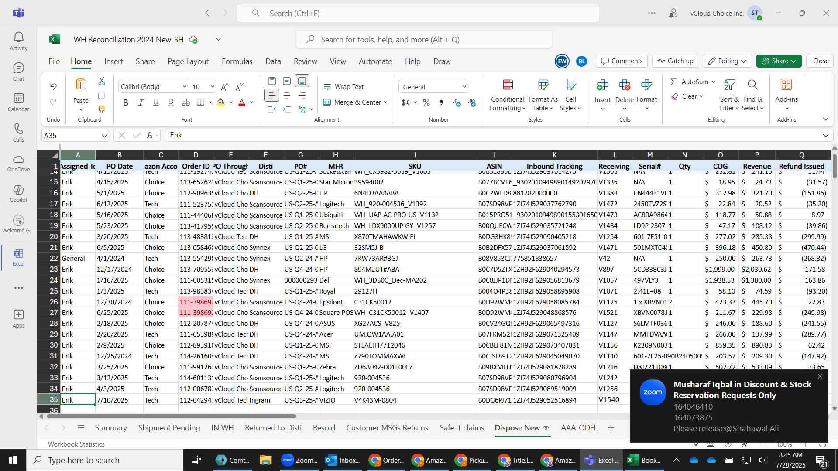Open Apps in Teams sidebar
Image resolution: width=838 pixels, height=471 pixels.
18,319
